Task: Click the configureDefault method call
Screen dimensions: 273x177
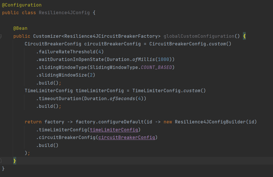Action: point(121,122)
